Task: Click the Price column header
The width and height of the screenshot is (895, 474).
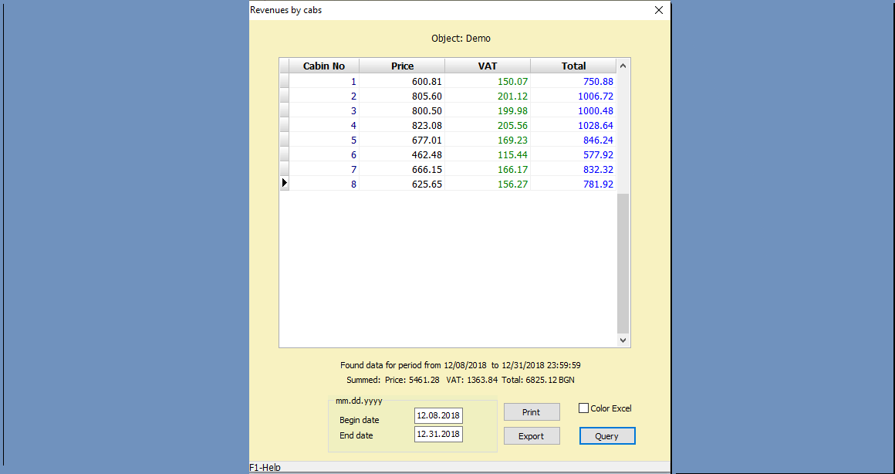Action: [402, 66]
